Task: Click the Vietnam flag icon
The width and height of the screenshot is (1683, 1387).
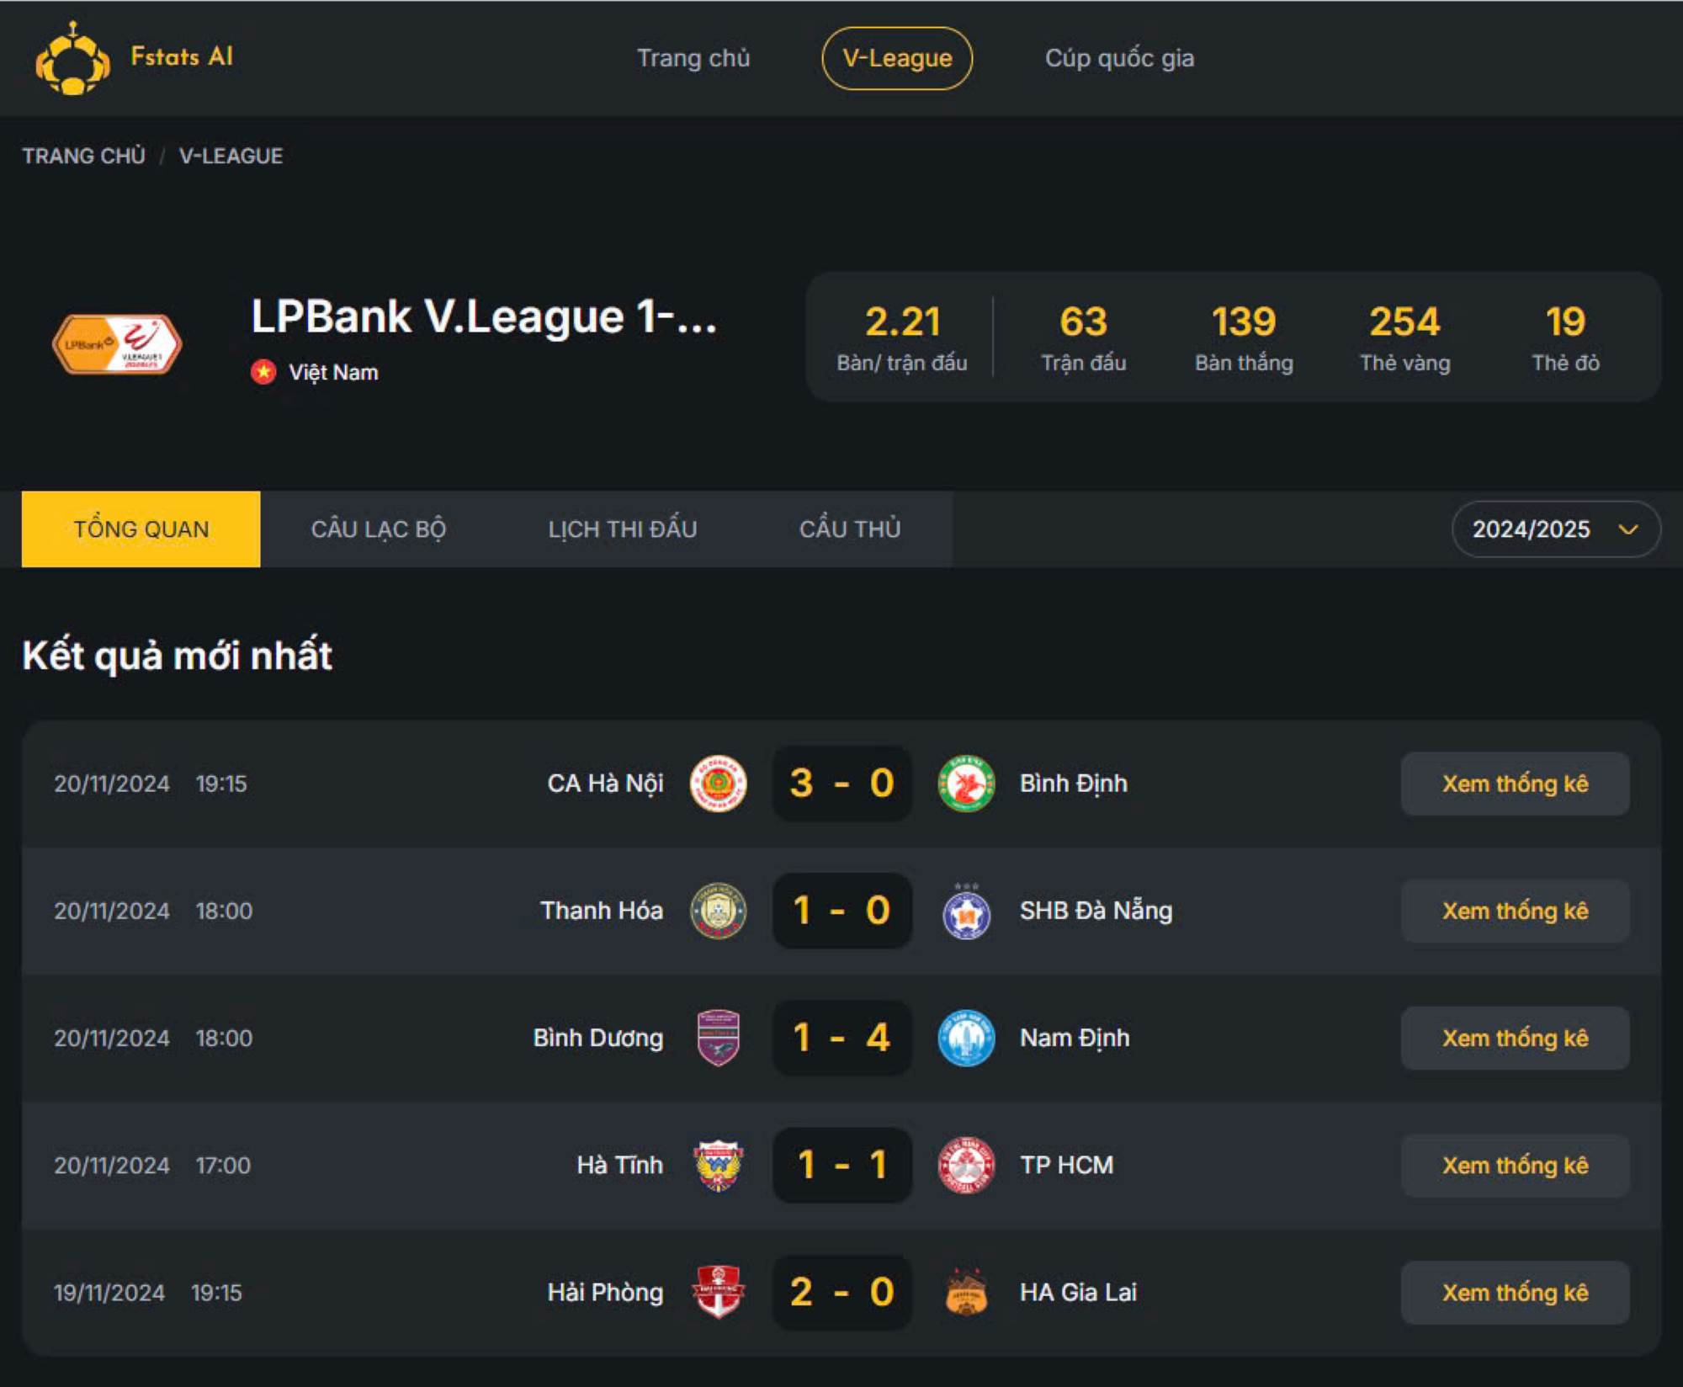Action: click(x=263, y=370)
